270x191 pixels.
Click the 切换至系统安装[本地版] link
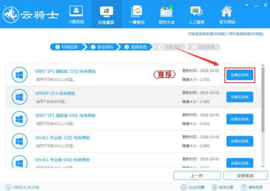207,34
